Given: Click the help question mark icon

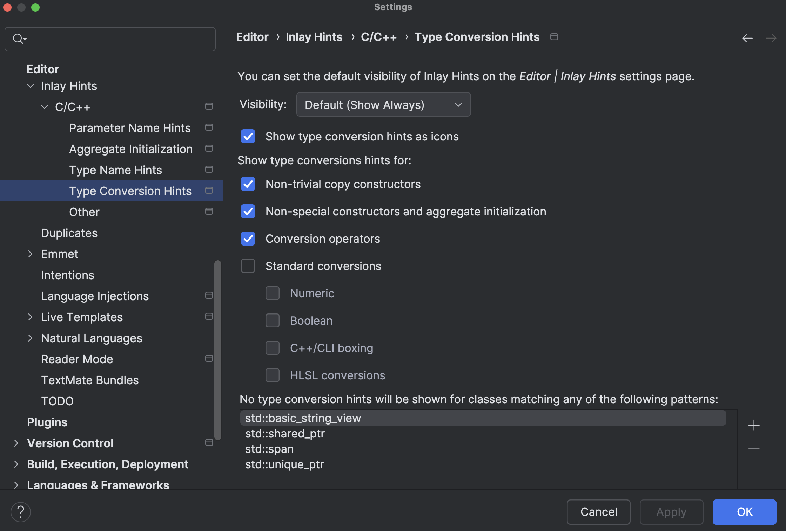Looking at the screenshot, I should coord(21,512).
